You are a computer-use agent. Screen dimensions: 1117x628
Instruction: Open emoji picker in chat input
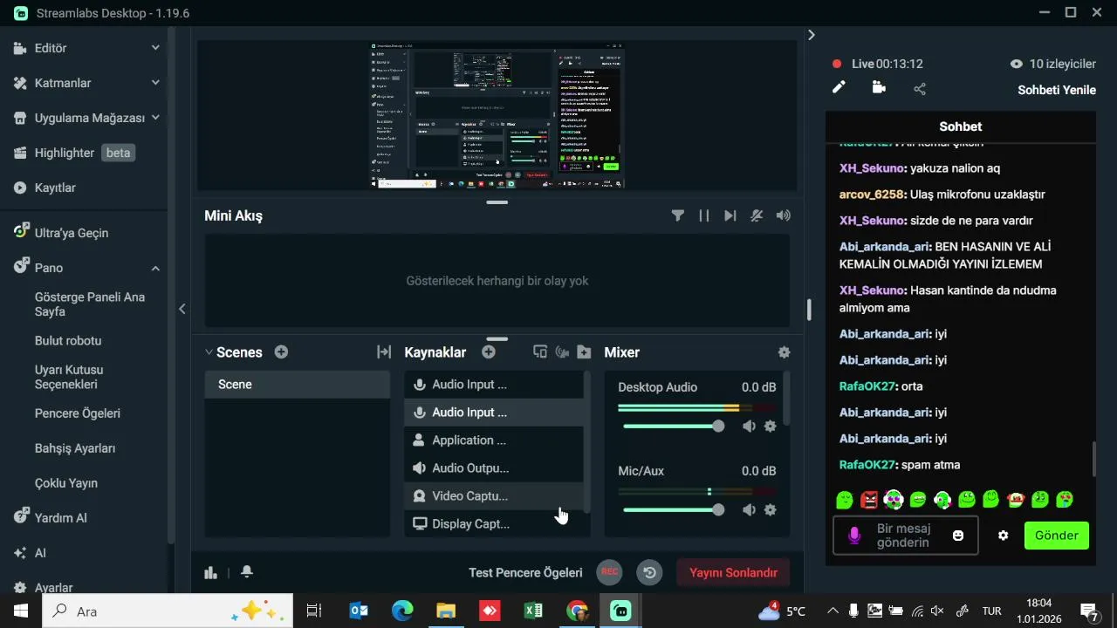point(958,536)
